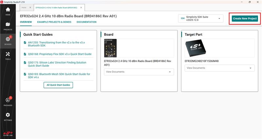The image size is (262, 139).
Task: Click board name text under board image
Action: (x=138, y=63)
